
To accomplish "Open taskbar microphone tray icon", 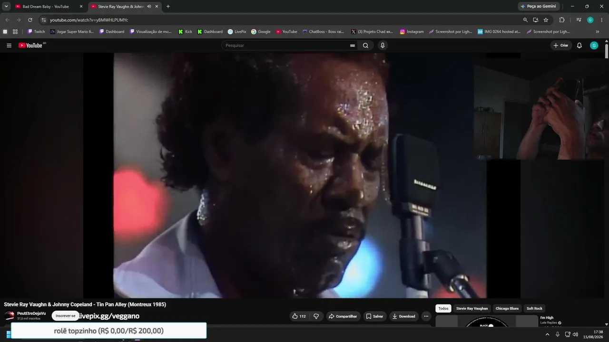I will 558,334.
